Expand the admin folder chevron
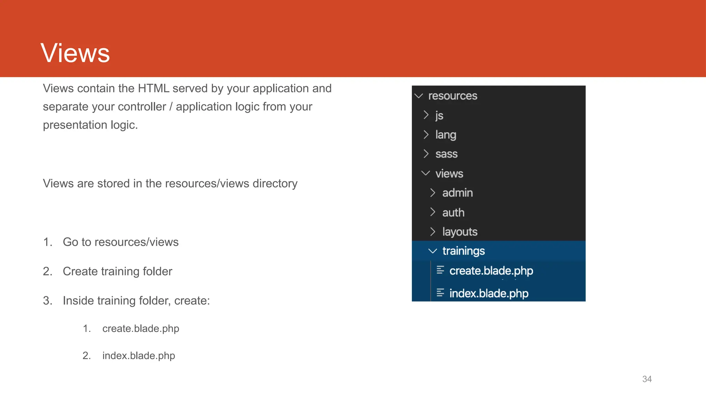706x397 pixels. coord(433,193)
